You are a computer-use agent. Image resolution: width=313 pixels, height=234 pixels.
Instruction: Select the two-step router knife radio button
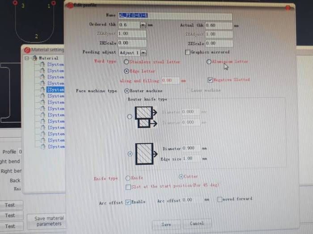[x=130, y=117]
